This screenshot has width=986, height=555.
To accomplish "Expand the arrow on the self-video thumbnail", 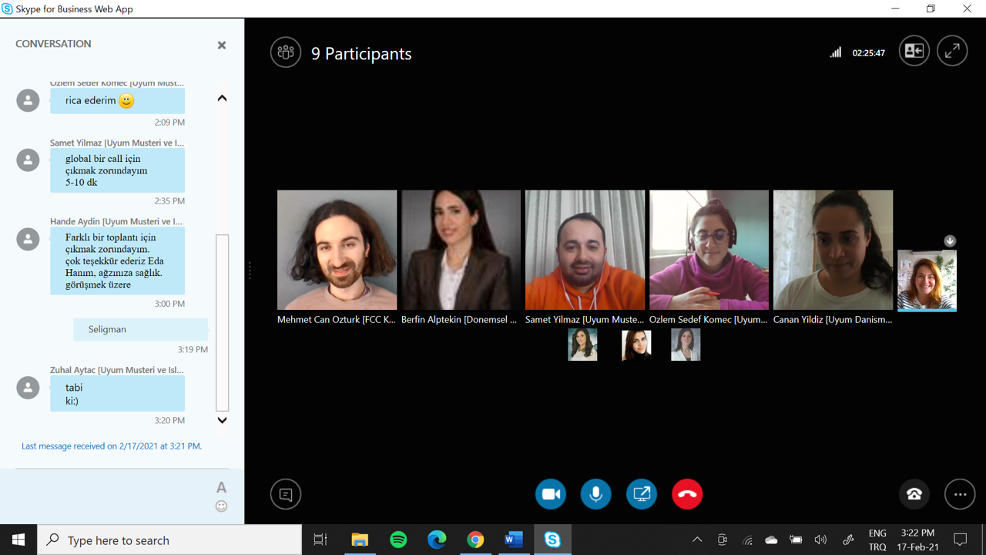I will pos(950,241).
